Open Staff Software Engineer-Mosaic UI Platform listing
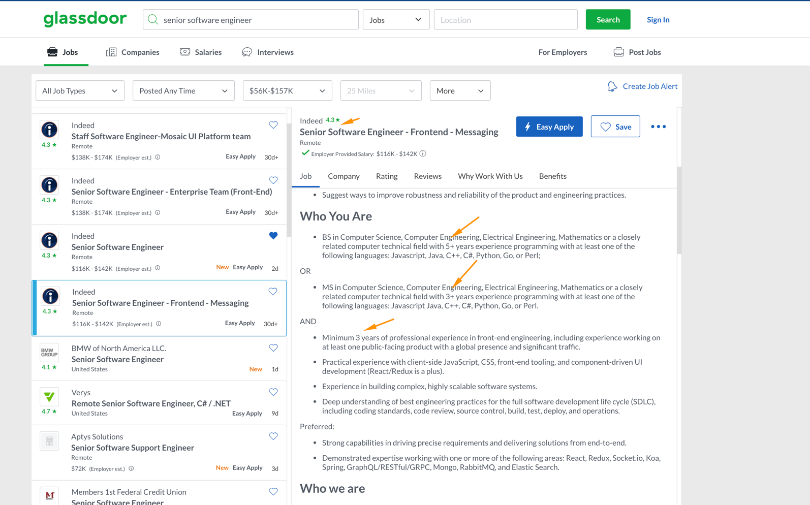The image size is (810, 505). [161, 136]
